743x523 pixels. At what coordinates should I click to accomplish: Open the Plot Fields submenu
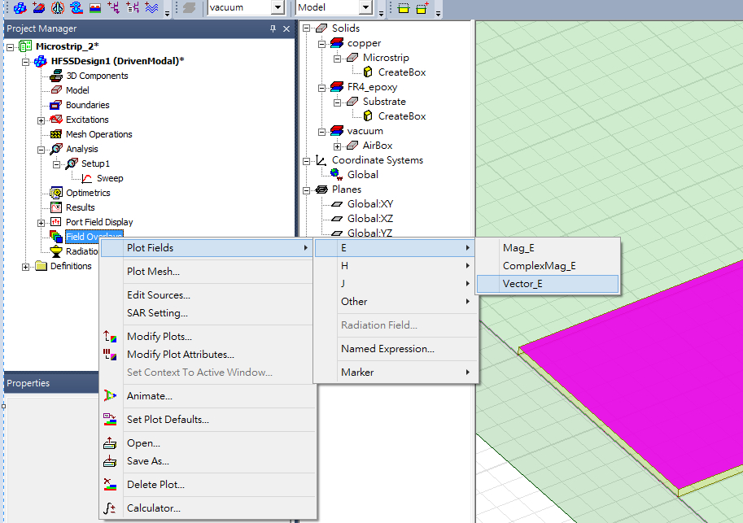pos(207,248)
